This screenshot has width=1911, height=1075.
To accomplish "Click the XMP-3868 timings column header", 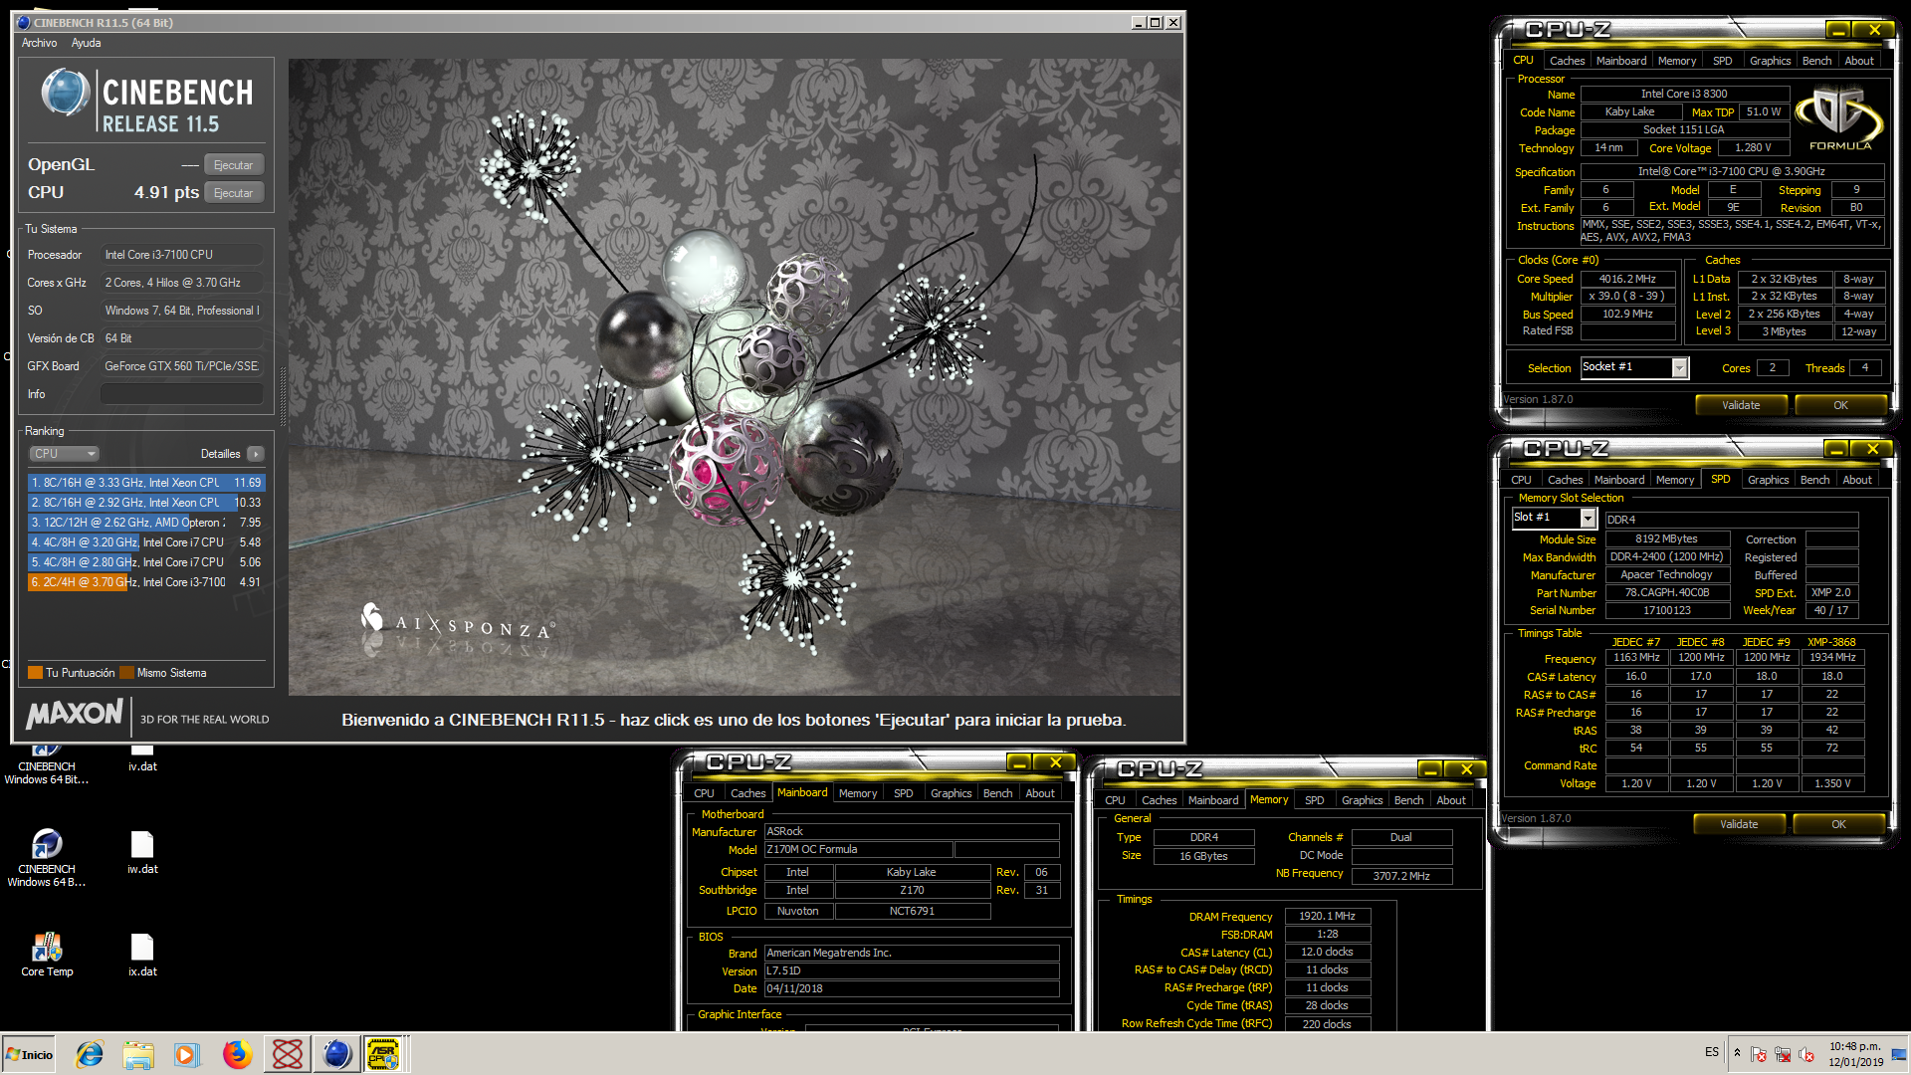I will click(x=1831, y=642).
